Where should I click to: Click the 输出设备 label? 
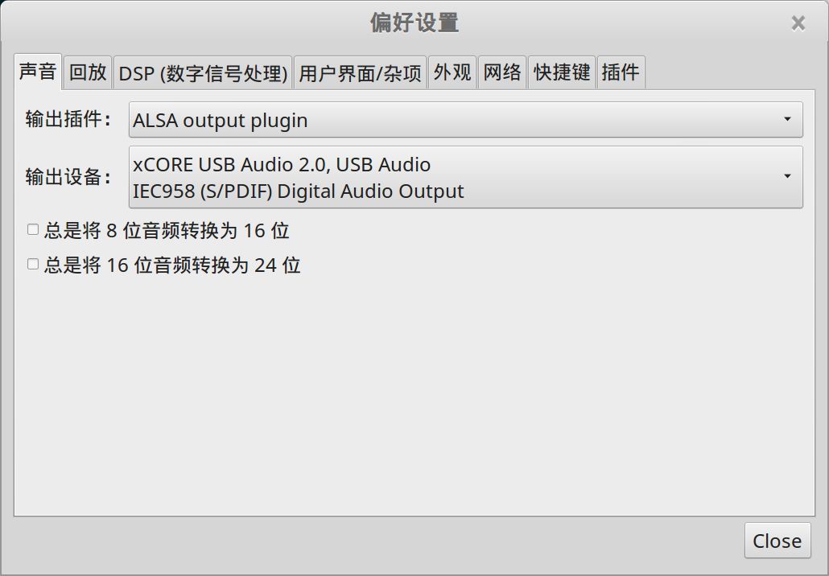click(68, 177)
